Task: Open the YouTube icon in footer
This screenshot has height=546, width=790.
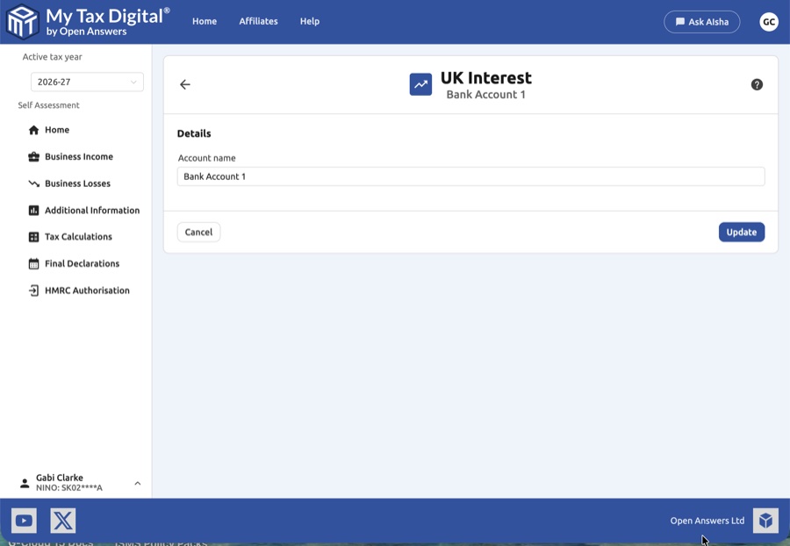Action: 24,521
